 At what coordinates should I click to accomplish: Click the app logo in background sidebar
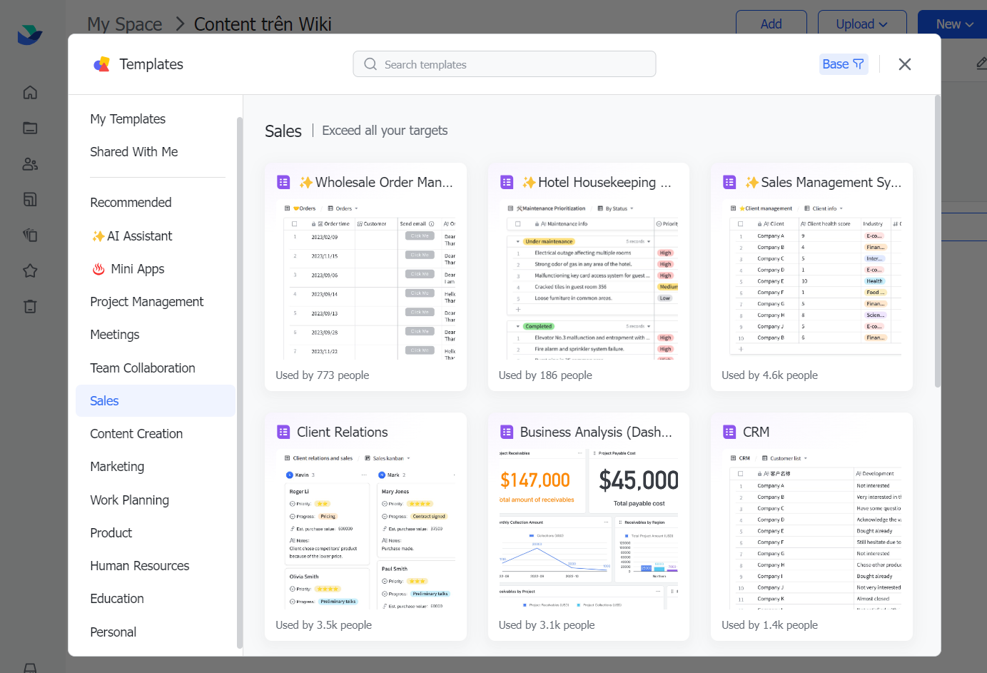click(x=30, y=34)
